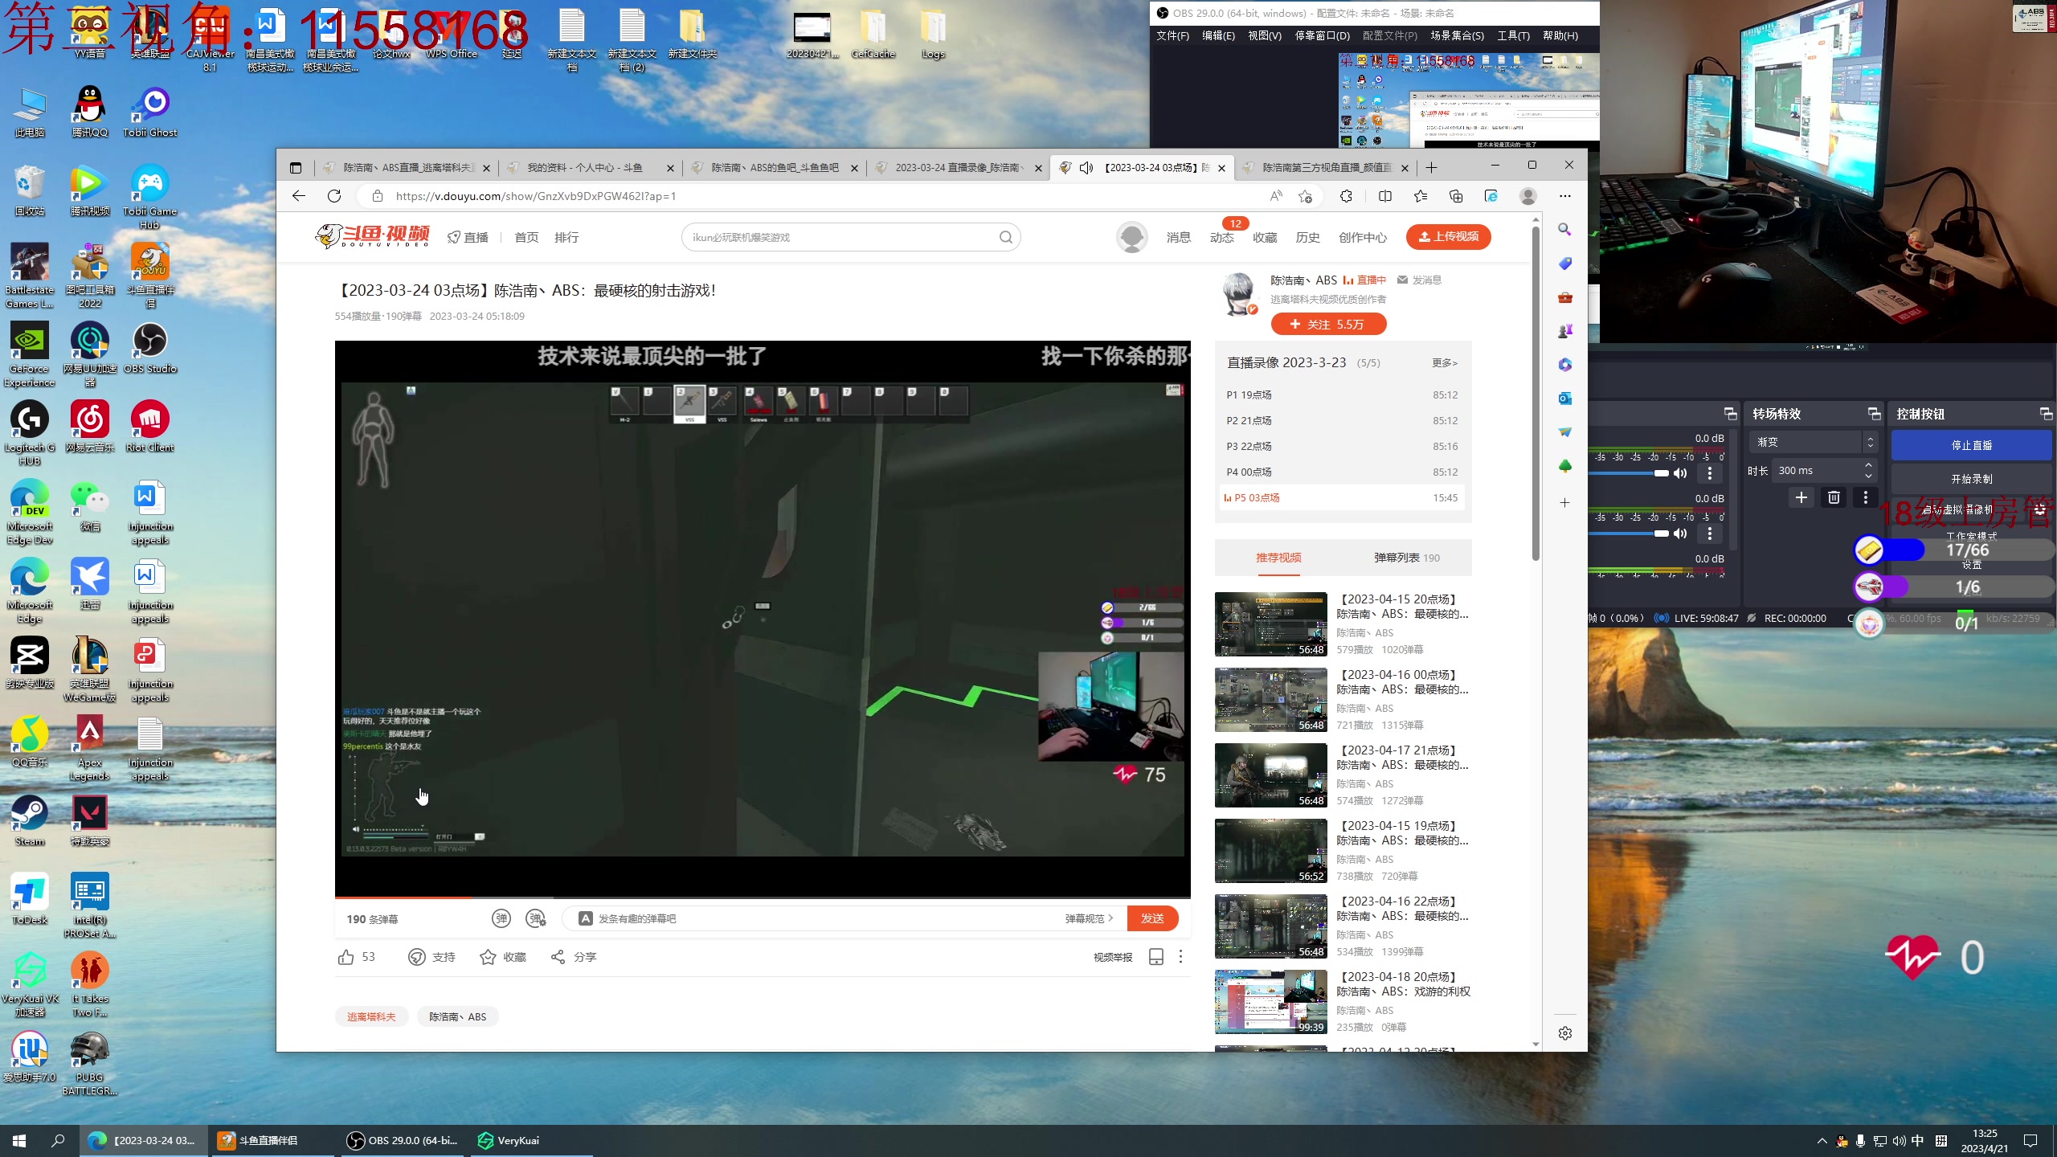Open danmaku settings gear icon
Screen dimensions: 2057x1157
tap(536, 918)
